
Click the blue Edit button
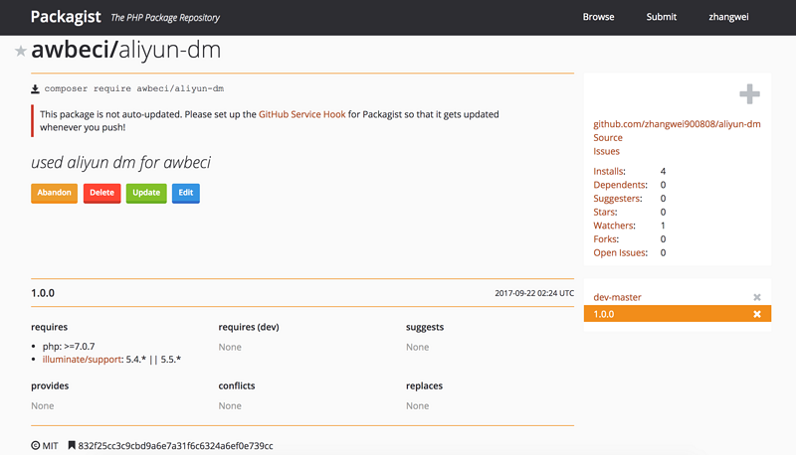tap(186, 193)
